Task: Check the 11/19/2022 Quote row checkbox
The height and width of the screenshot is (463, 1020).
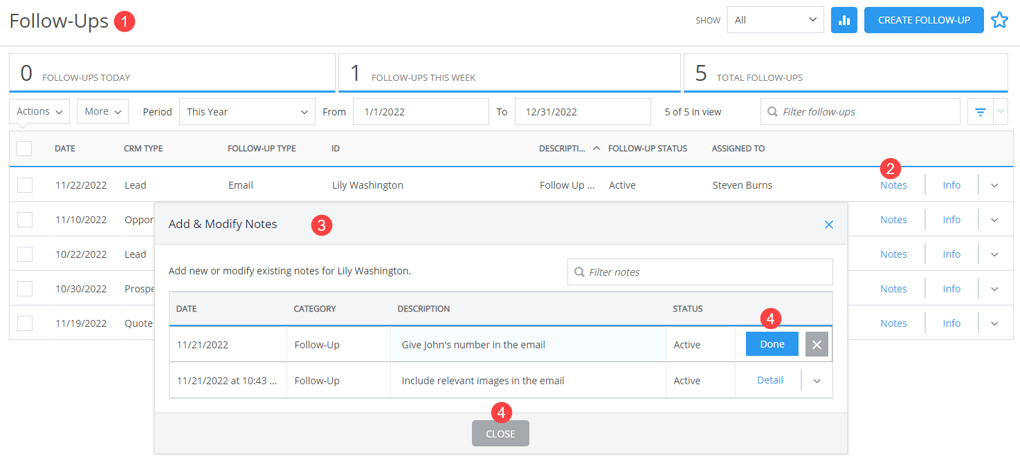Action: click(x=25, y=323)
